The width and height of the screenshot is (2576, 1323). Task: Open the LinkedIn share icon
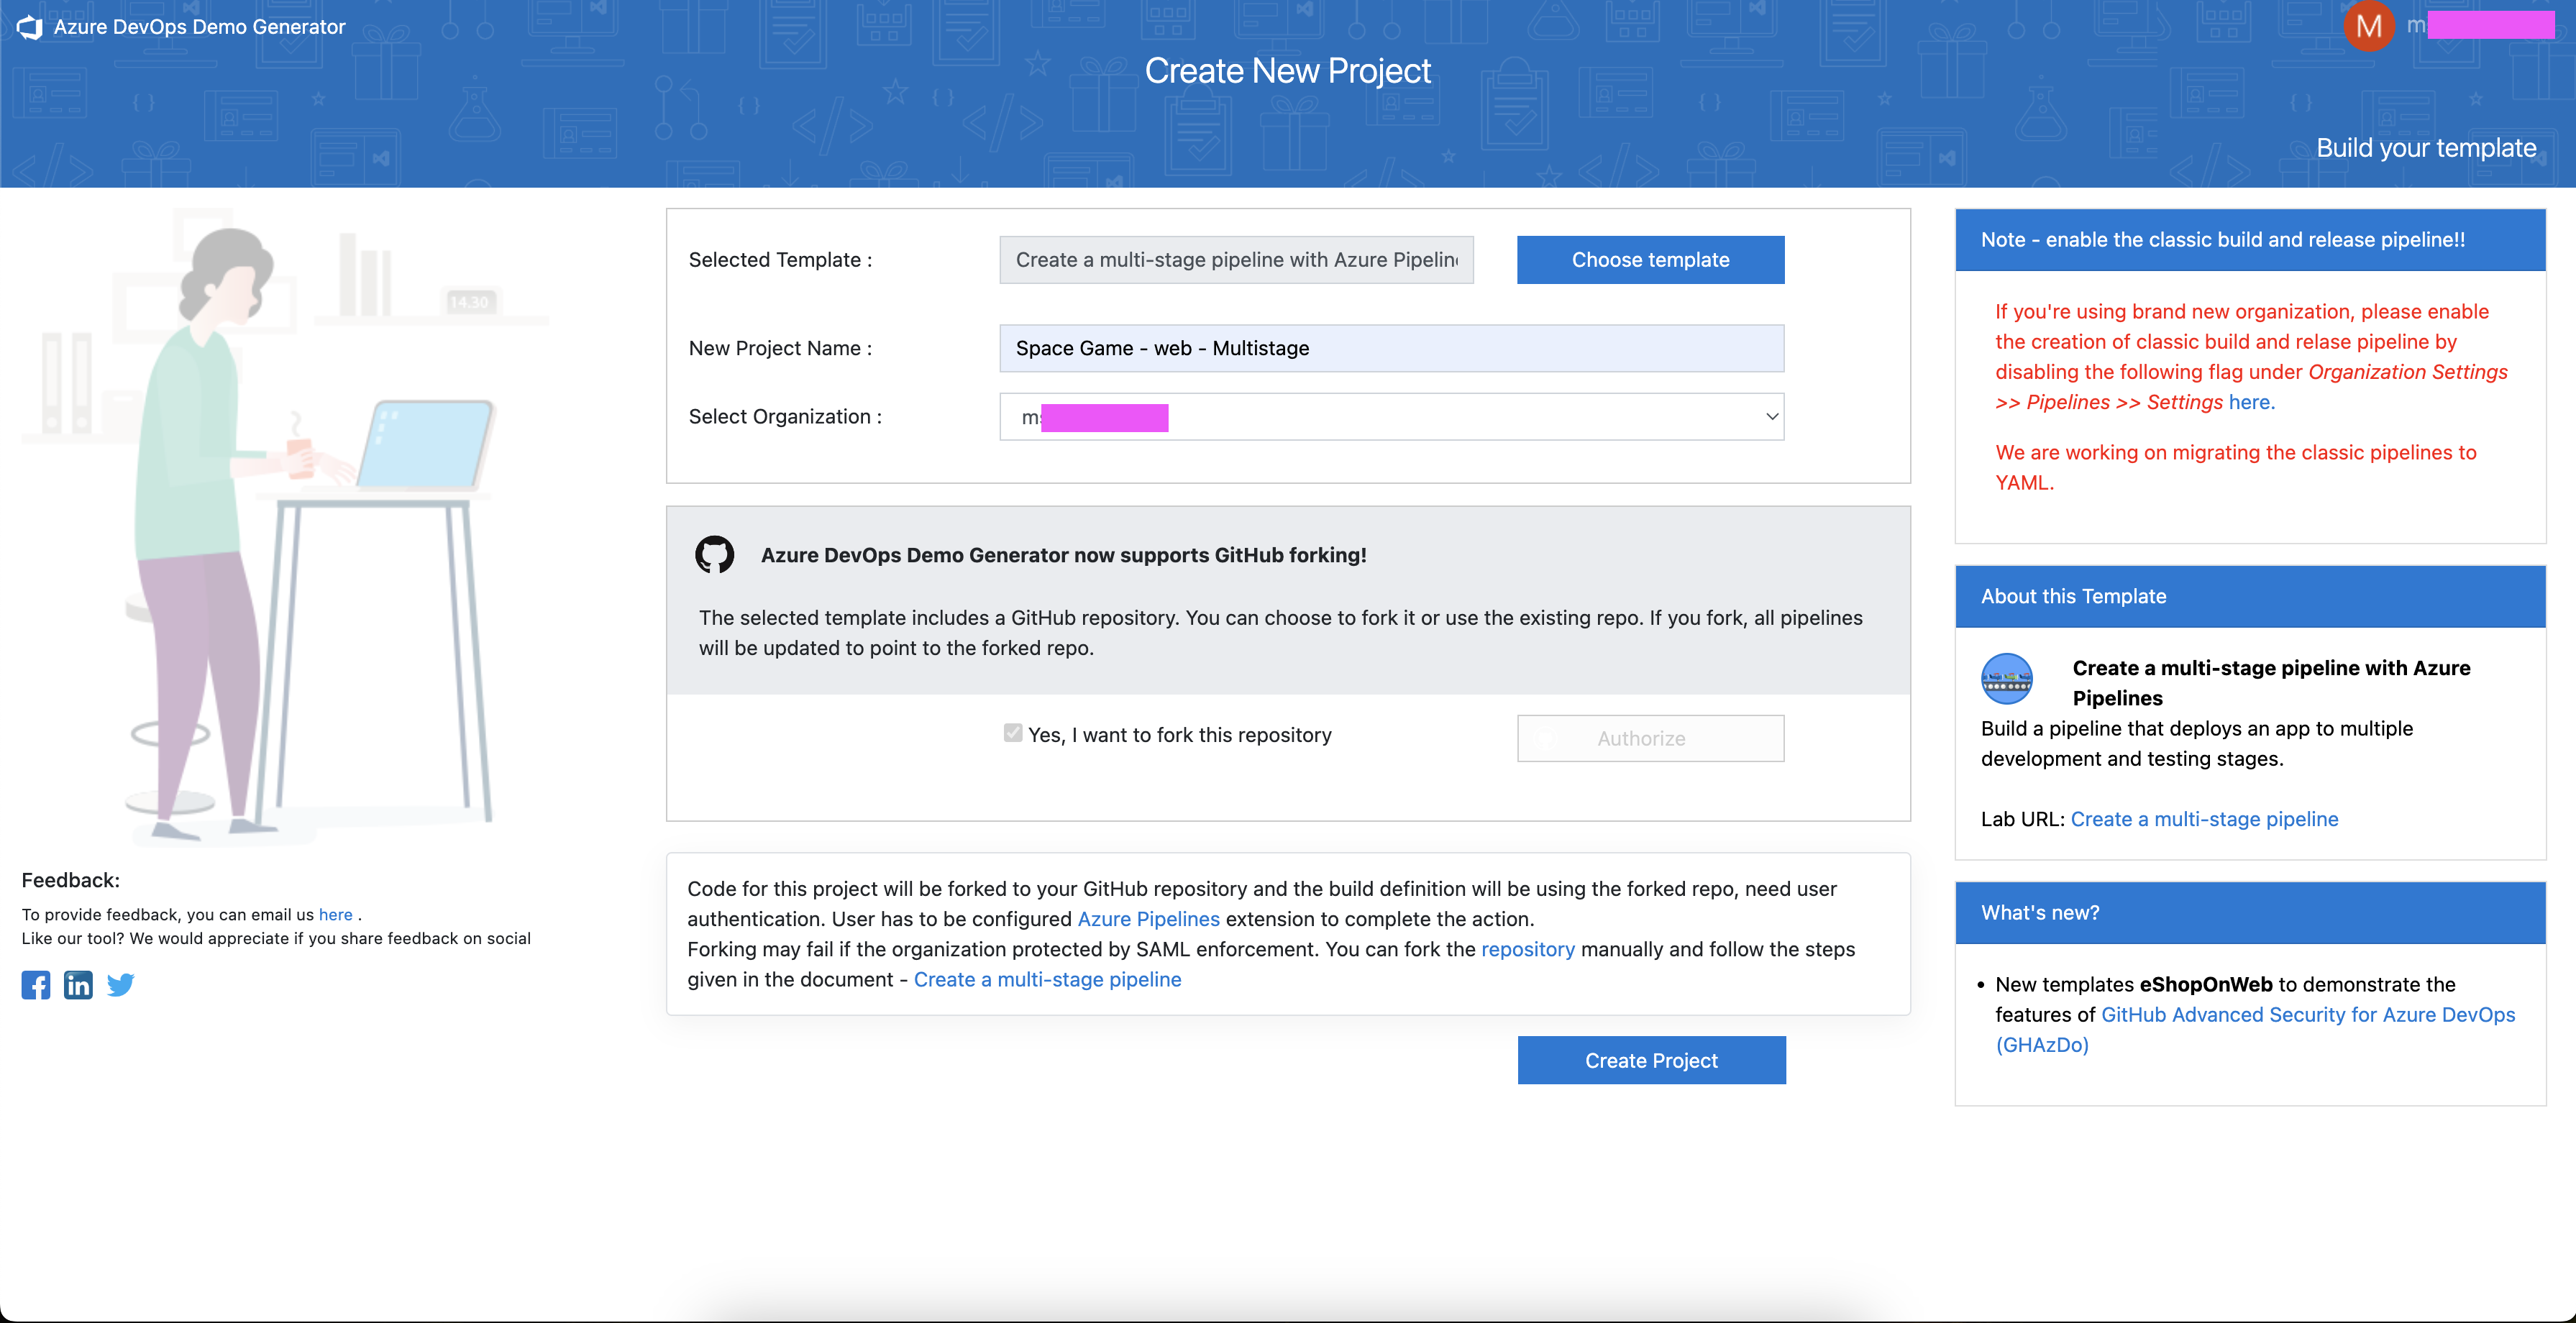coord(78,985)
